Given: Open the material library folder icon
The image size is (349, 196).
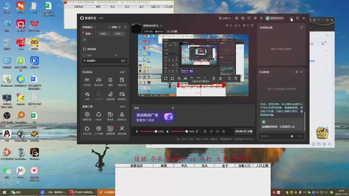Looking at the screenshot, I should pos(110,116).
